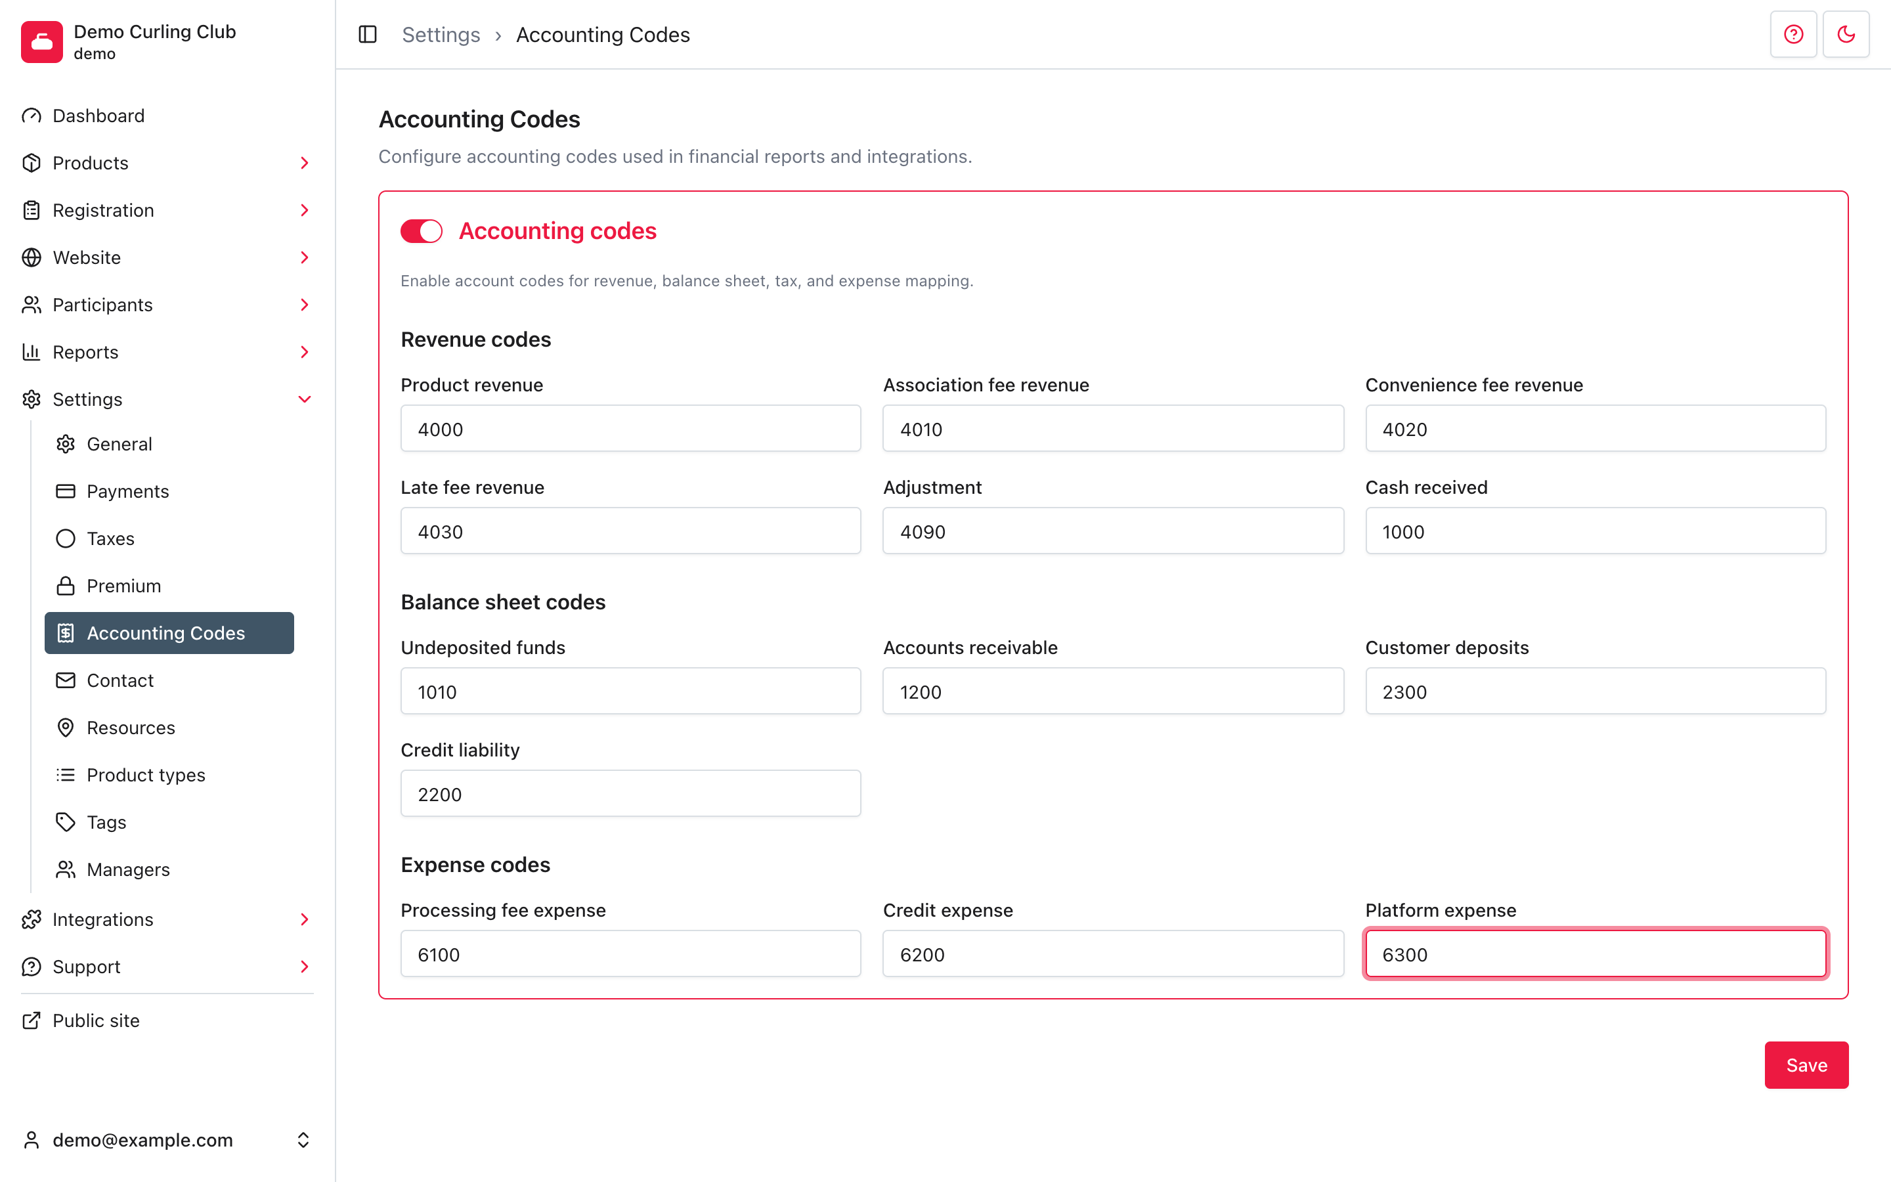Expand the Products menu chevron
1891x1182 pixels.
[x=305, y=163]
